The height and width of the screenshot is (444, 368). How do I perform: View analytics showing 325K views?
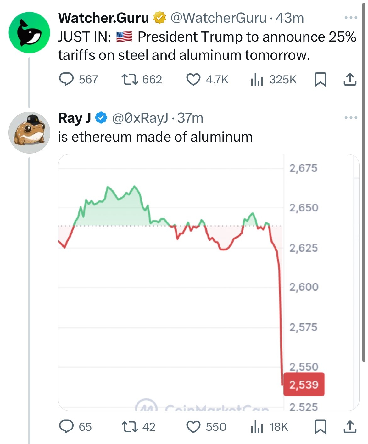[x=275, y=80]
